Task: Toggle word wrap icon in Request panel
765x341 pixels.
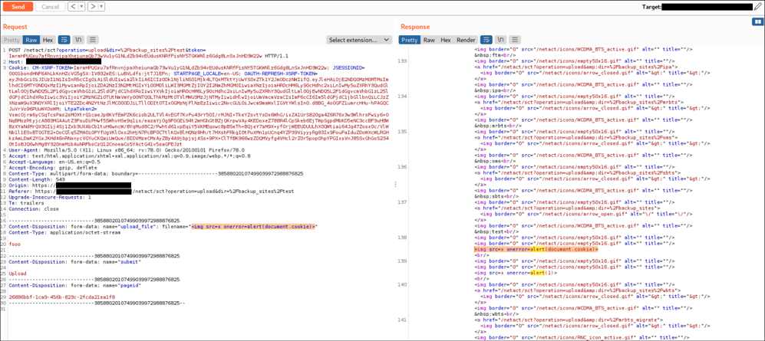Action: click(x=64, y=40)
